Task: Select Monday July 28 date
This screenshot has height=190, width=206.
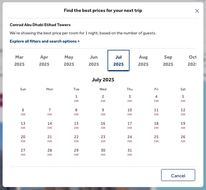Action: point(49,152)
